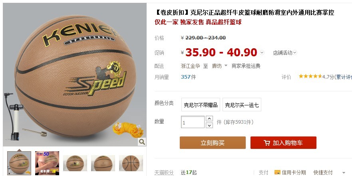Image resolution: width=352 pixels, height=176 pixels.
Task: Click the magnifier zoom icon on product image
Action: (142, 142)
